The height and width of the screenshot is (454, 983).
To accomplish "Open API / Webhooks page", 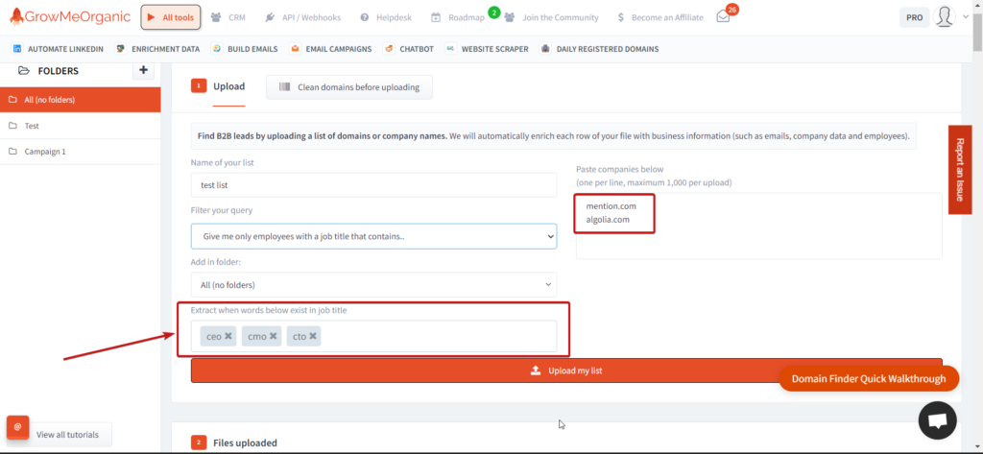I will 302,17.
